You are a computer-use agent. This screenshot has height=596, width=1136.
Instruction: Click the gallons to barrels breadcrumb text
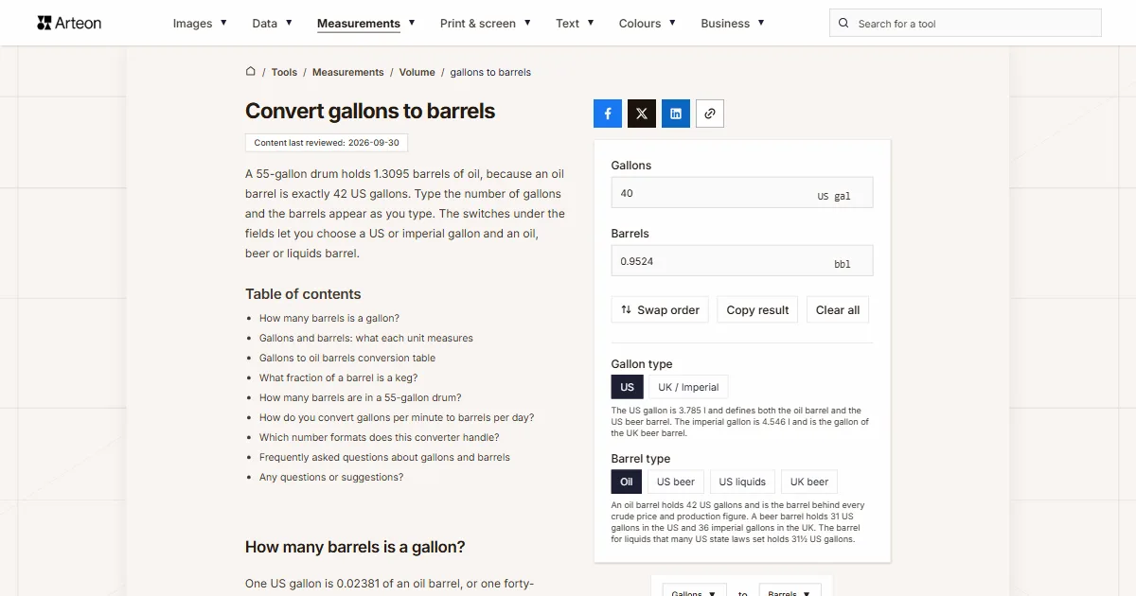pyautogui.click(x=490, y=72)
